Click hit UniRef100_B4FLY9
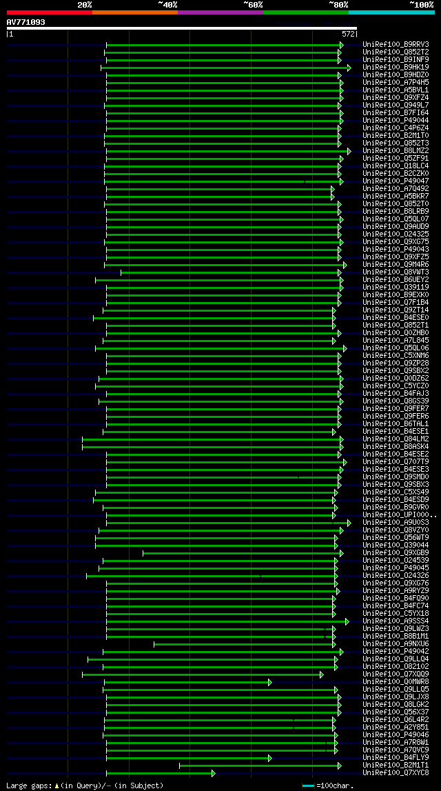Screen dimensions: 441x791 click(x=396, y=758)
